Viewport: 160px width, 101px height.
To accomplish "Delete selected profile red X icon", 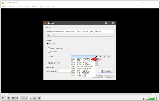I will pos(105,57).
